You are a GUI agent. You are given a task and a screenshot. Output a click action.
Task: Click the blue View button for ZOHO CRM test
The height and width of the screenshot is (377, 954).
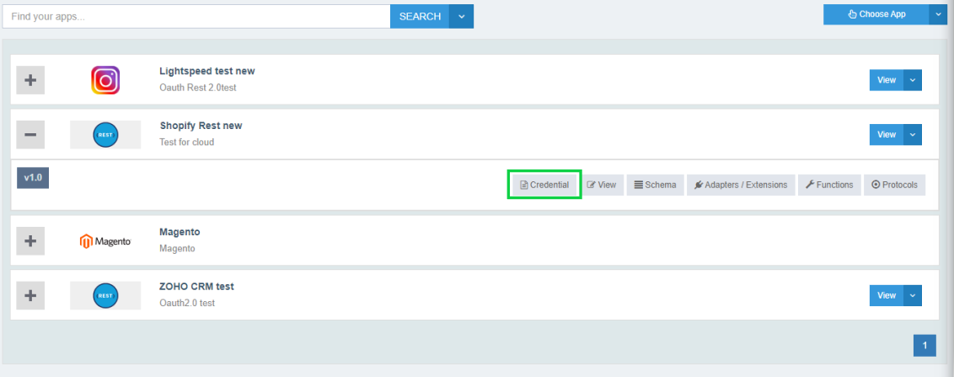click(x=887, y=295)
